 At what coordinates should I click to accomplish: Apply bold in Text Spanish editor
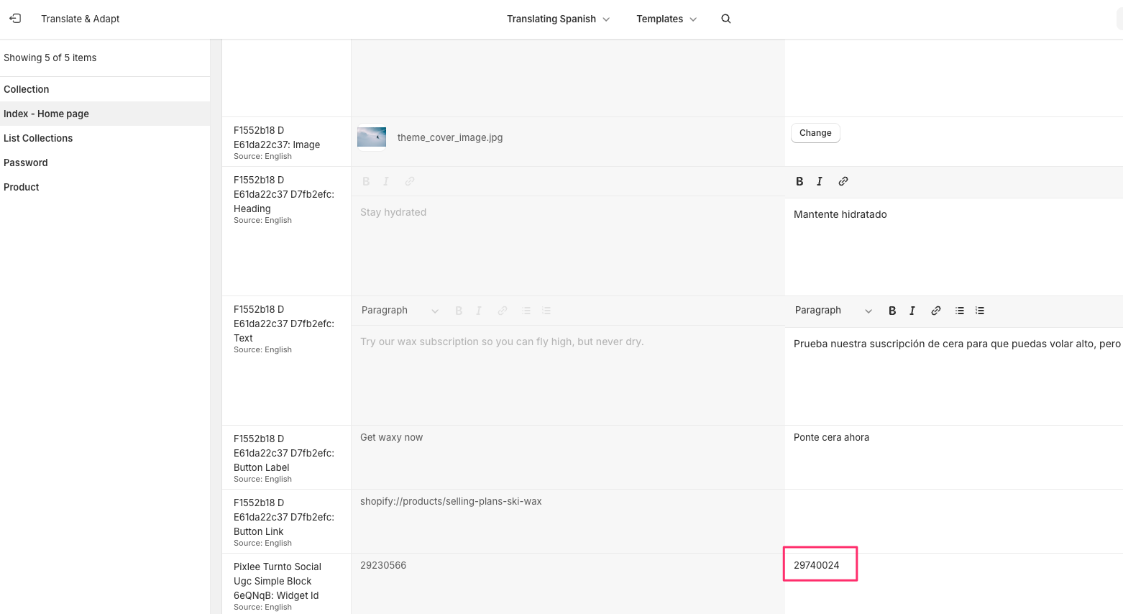click(x=892, y=311)
